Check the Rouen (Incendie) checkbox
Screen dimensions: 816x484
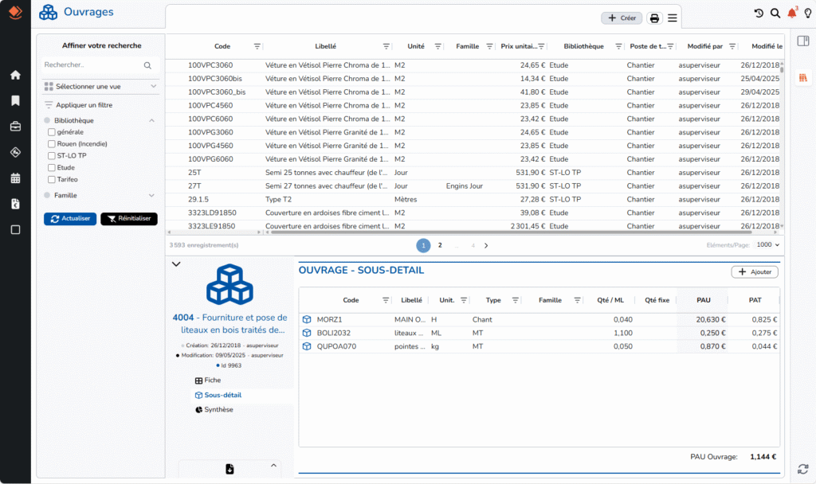click(x=52, y=144)
